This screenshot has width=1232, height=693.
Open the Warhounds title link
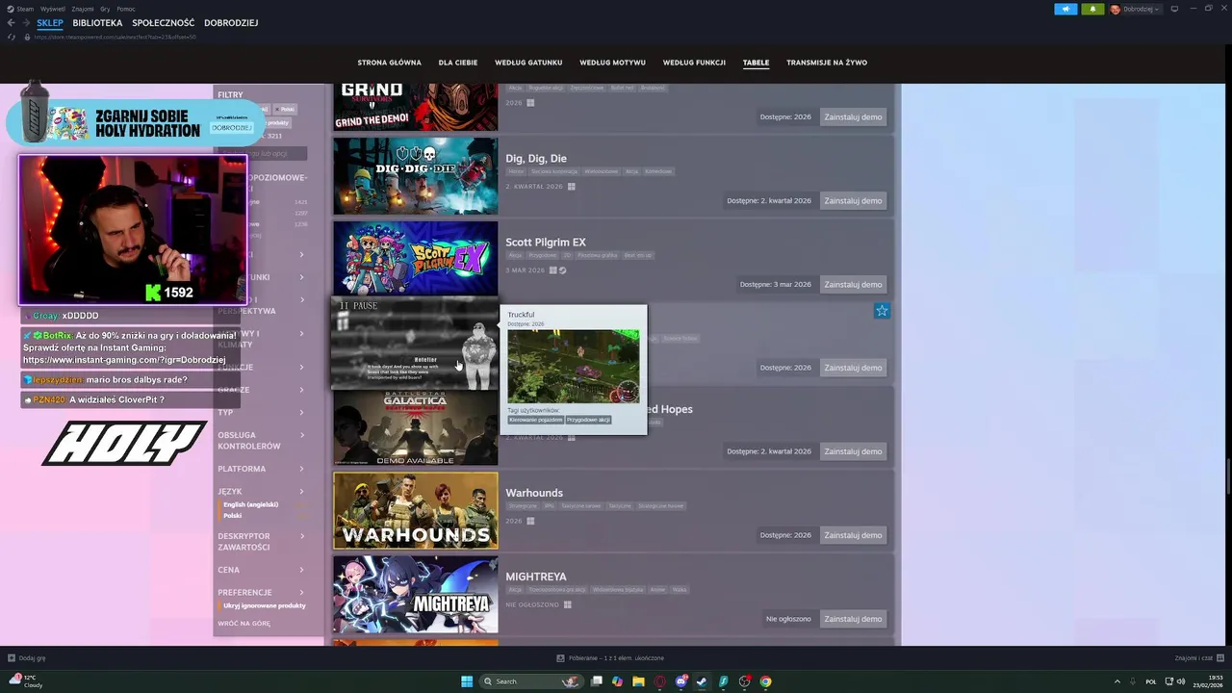pyautogui.click(x=534, y=493)
